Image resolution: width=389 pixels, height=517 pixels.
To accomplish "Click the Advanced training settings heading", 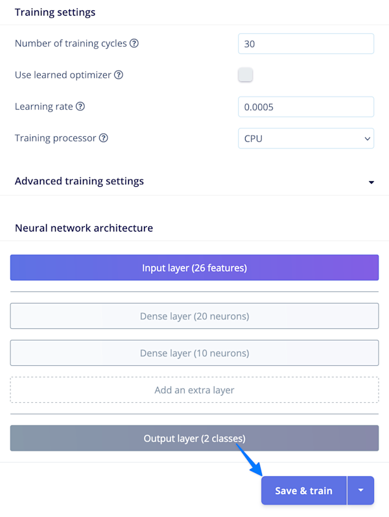I will [79, 181].
